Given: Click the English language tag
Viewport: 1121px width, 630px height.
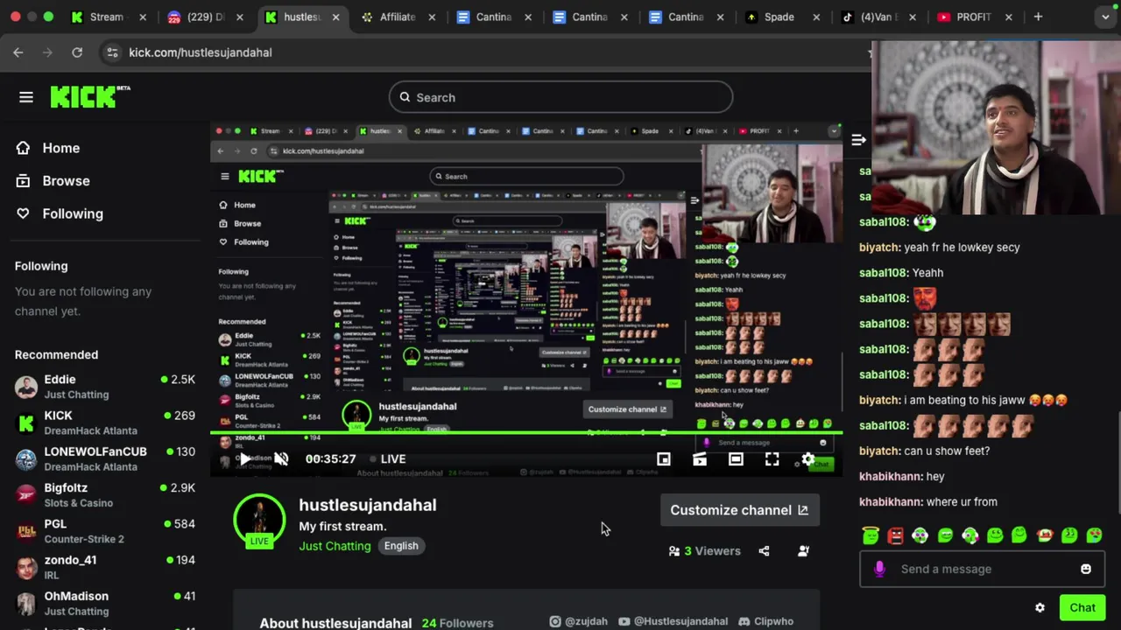Looking at the screenshot, I should (x=401, y=545).
